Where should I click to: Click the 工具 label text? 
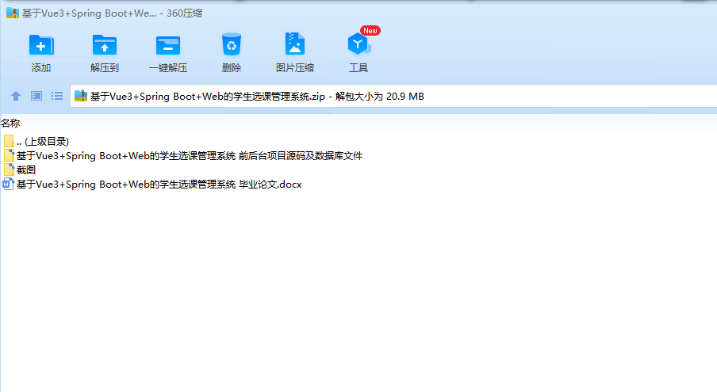[x=358, y=68]
